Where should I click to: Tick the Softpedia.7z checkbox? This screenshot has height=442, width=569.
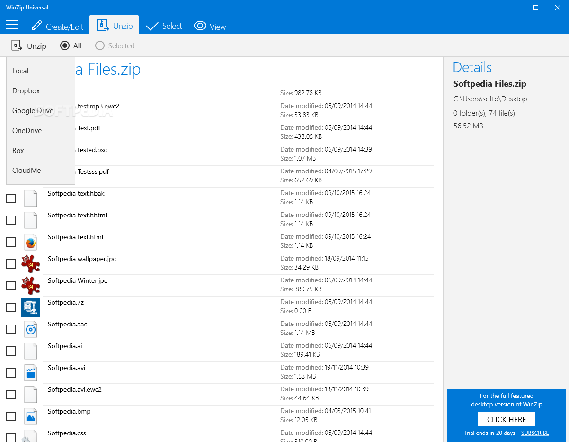point(11,307)
